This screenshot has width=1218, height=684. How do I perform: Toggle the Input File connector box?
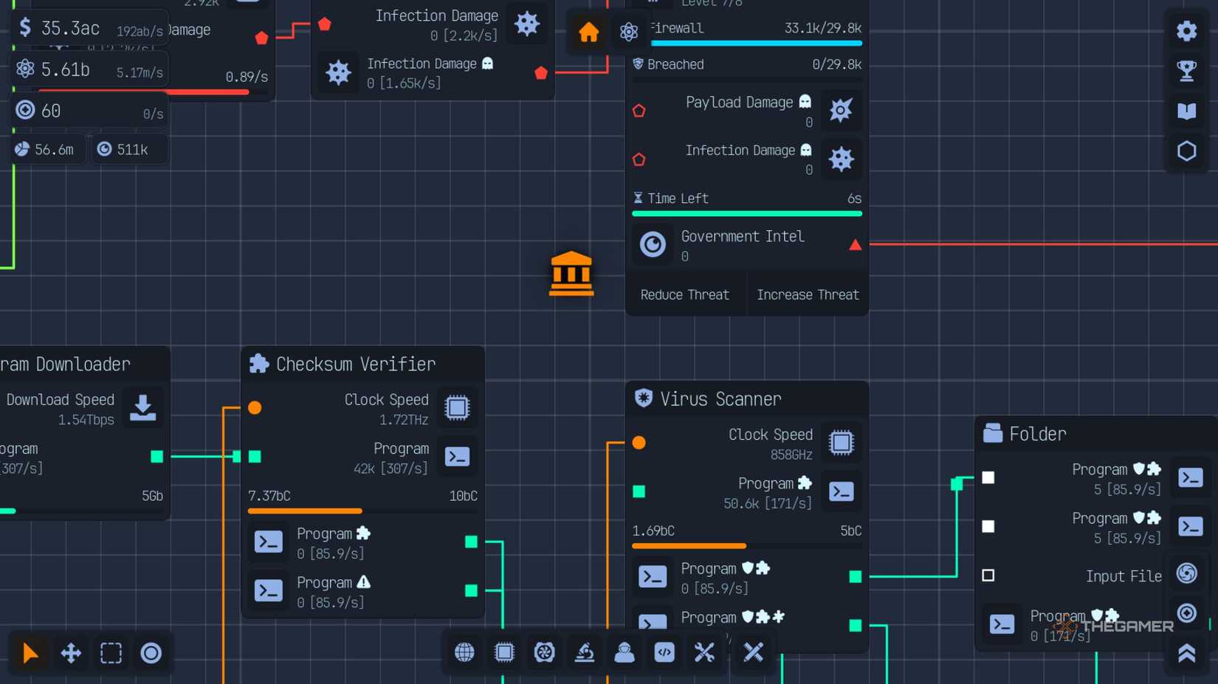988,576
